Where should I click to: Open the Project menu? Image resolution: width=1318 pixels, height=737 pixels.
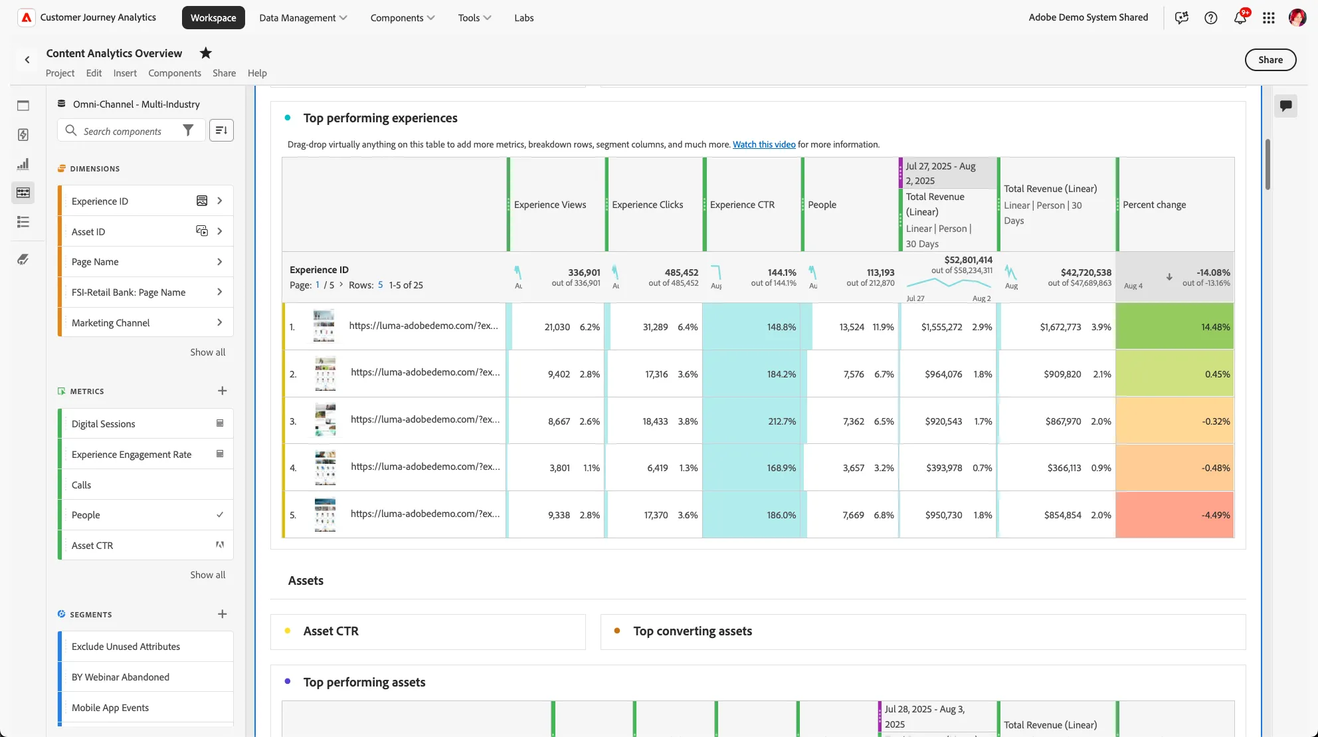(x=60, y=73)
